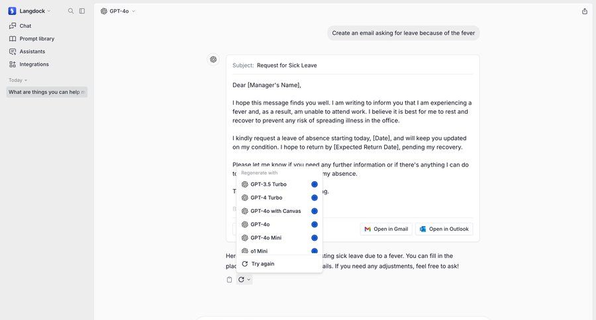Click Try again in the regenerate menu
The image size is (596, 320).
(279, 264)
